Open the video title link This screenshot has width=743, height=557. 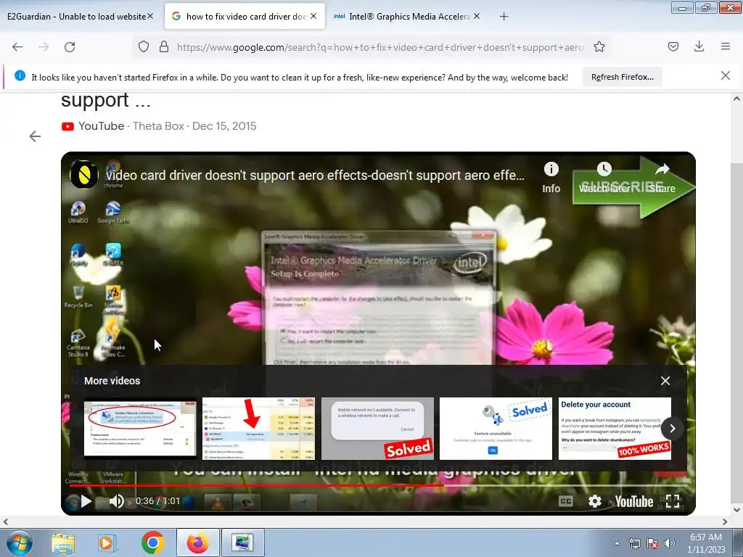click(x=315, y=176)
